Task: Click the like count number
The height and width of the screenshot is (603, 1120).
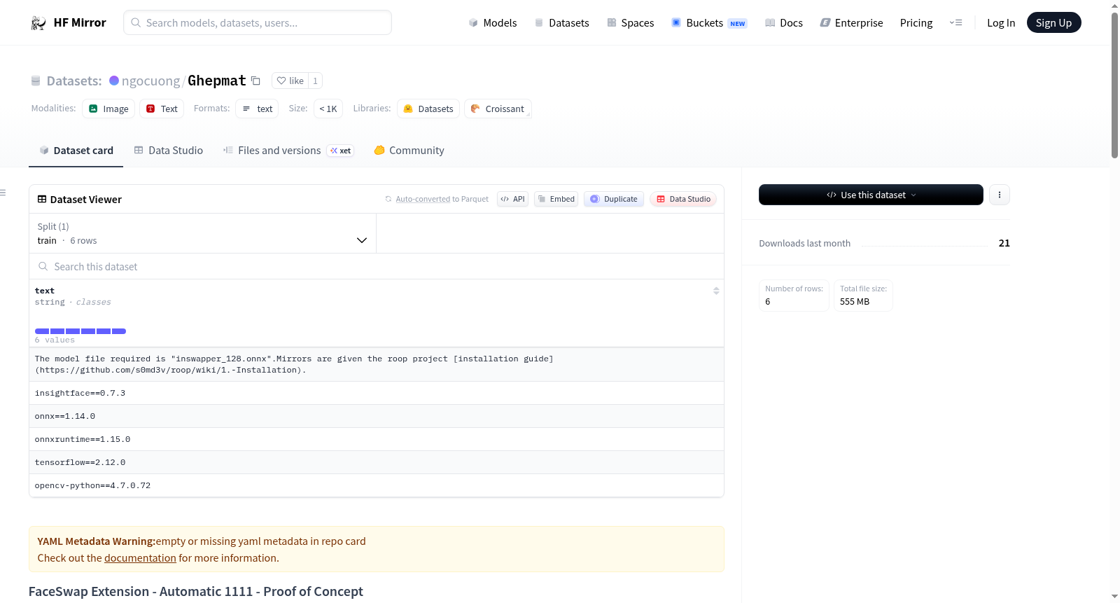Action: pos(315,81)
